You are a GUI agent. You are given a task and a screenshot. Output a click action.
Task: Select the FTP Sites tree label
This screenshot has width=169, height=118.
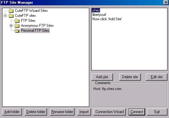click(x=28, y=21)
